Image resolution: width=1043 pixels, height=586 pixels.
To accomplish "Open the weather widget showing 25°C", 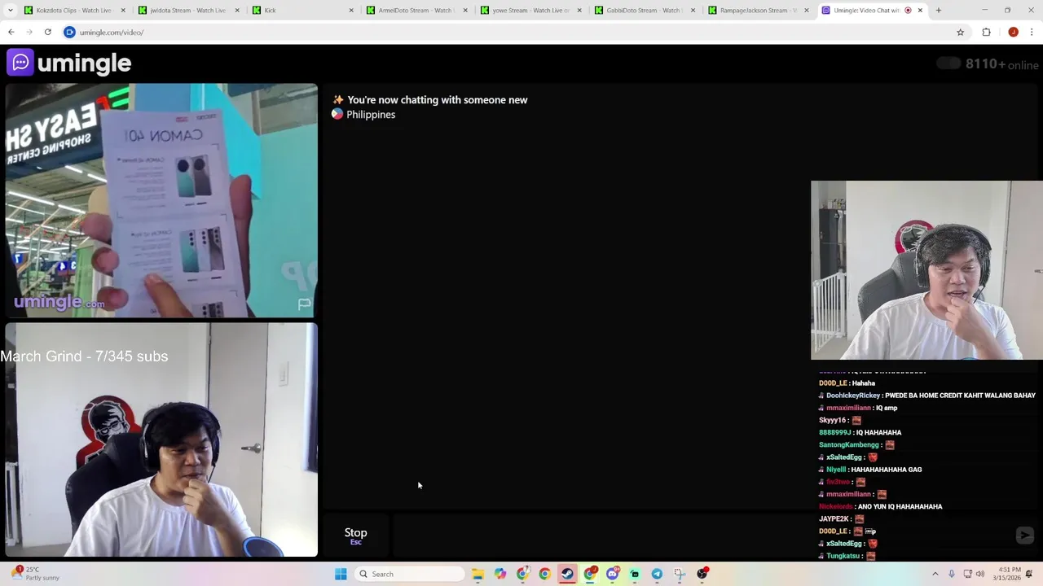I will point(34,574).
